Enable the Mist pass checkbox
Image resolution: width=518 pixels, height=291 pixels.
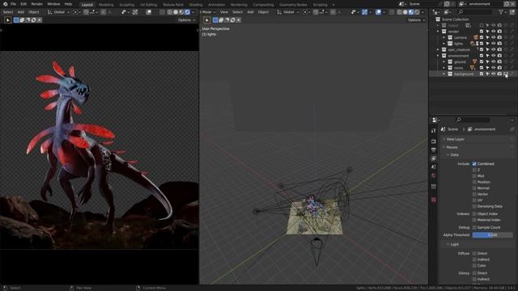pyautogui.click(x=474, y=176)
